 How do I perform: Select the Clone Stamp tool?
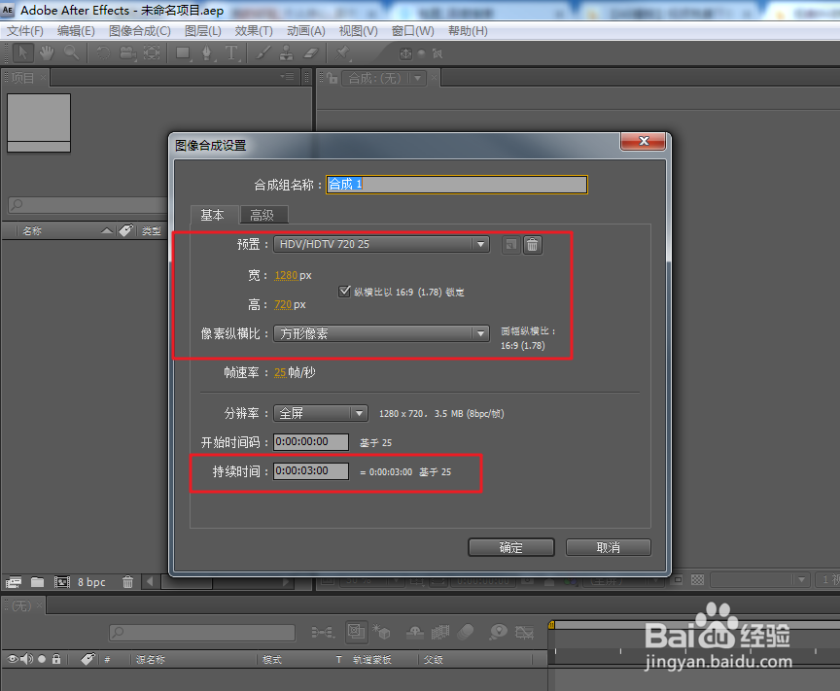287,53
